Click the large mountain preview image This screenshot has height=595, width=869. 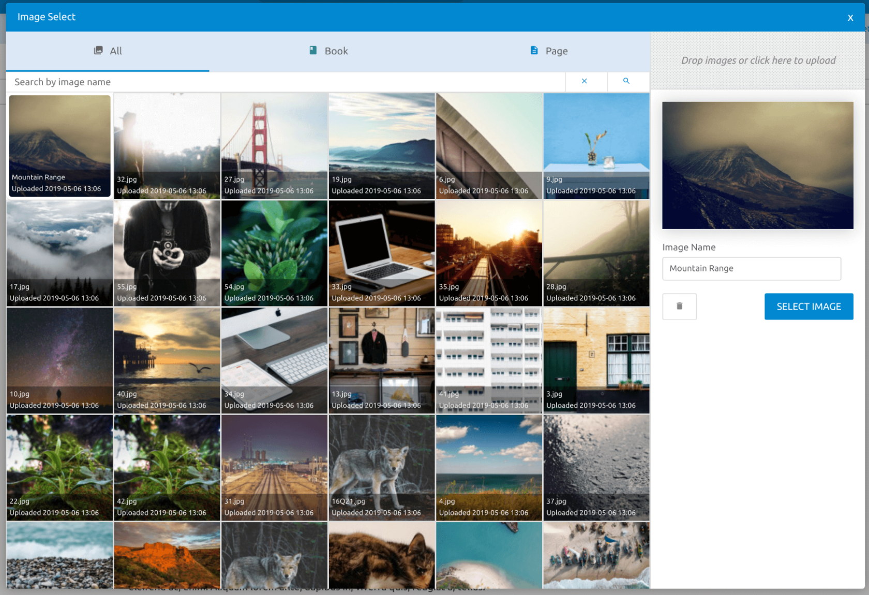pyautogui.click(x=757, y=165)
